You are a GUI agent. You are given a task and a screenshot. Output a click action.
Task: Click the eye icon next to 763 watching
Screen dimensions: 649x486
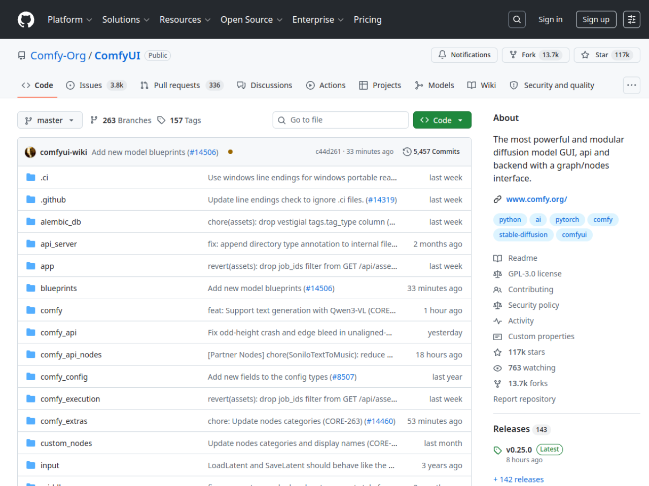pyautogui.click(x=497, y=368)
